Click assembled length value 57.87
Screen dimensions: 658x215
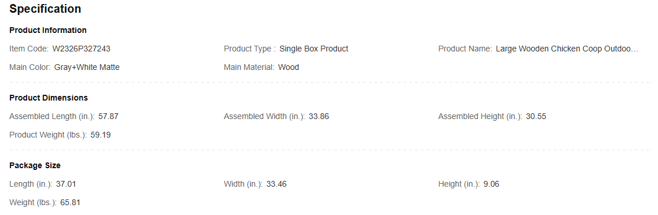tap(108, 116)
